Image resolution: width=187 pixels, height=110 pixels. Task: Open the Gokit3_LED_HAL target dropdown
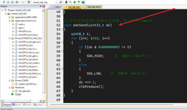(57, 2)
